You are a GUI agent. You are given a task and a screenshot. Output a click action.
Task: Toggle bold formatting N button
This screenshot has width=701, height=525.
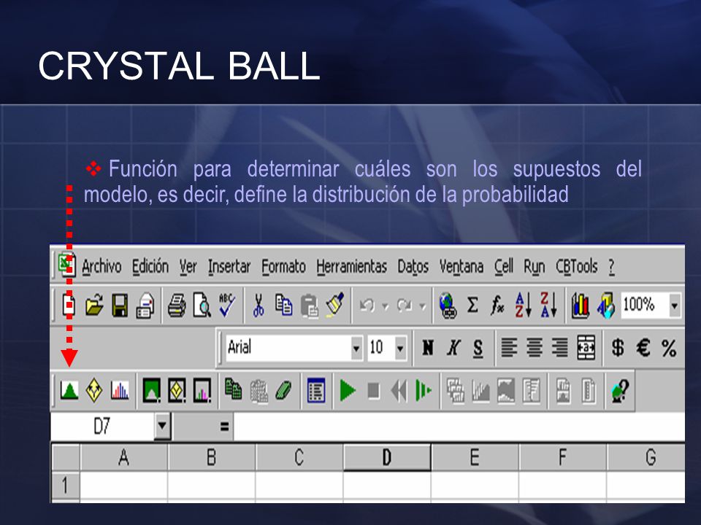tap(428, 347)
